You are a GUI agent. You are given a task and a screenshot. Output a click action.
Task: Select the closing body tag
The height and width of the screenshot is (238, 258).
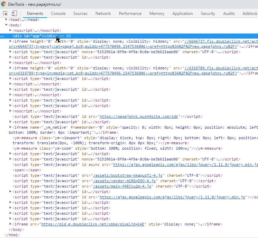(x=16, y=230)
